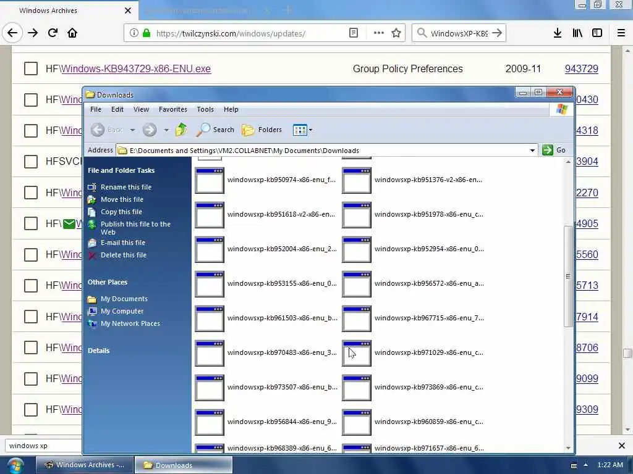Show site information for twilczynski.com
633x474 pixels.
point(134,33)
